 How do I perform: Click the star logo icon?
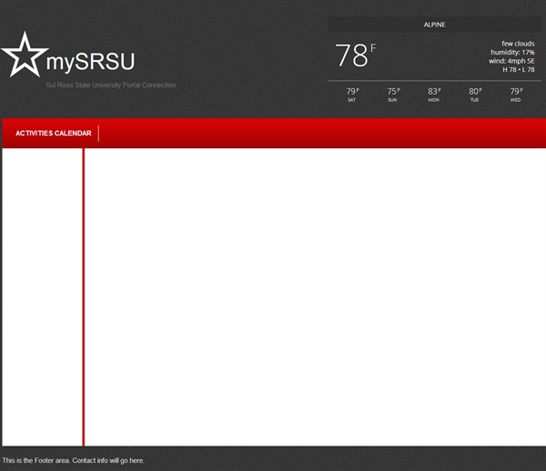click(x=25, y=55)
